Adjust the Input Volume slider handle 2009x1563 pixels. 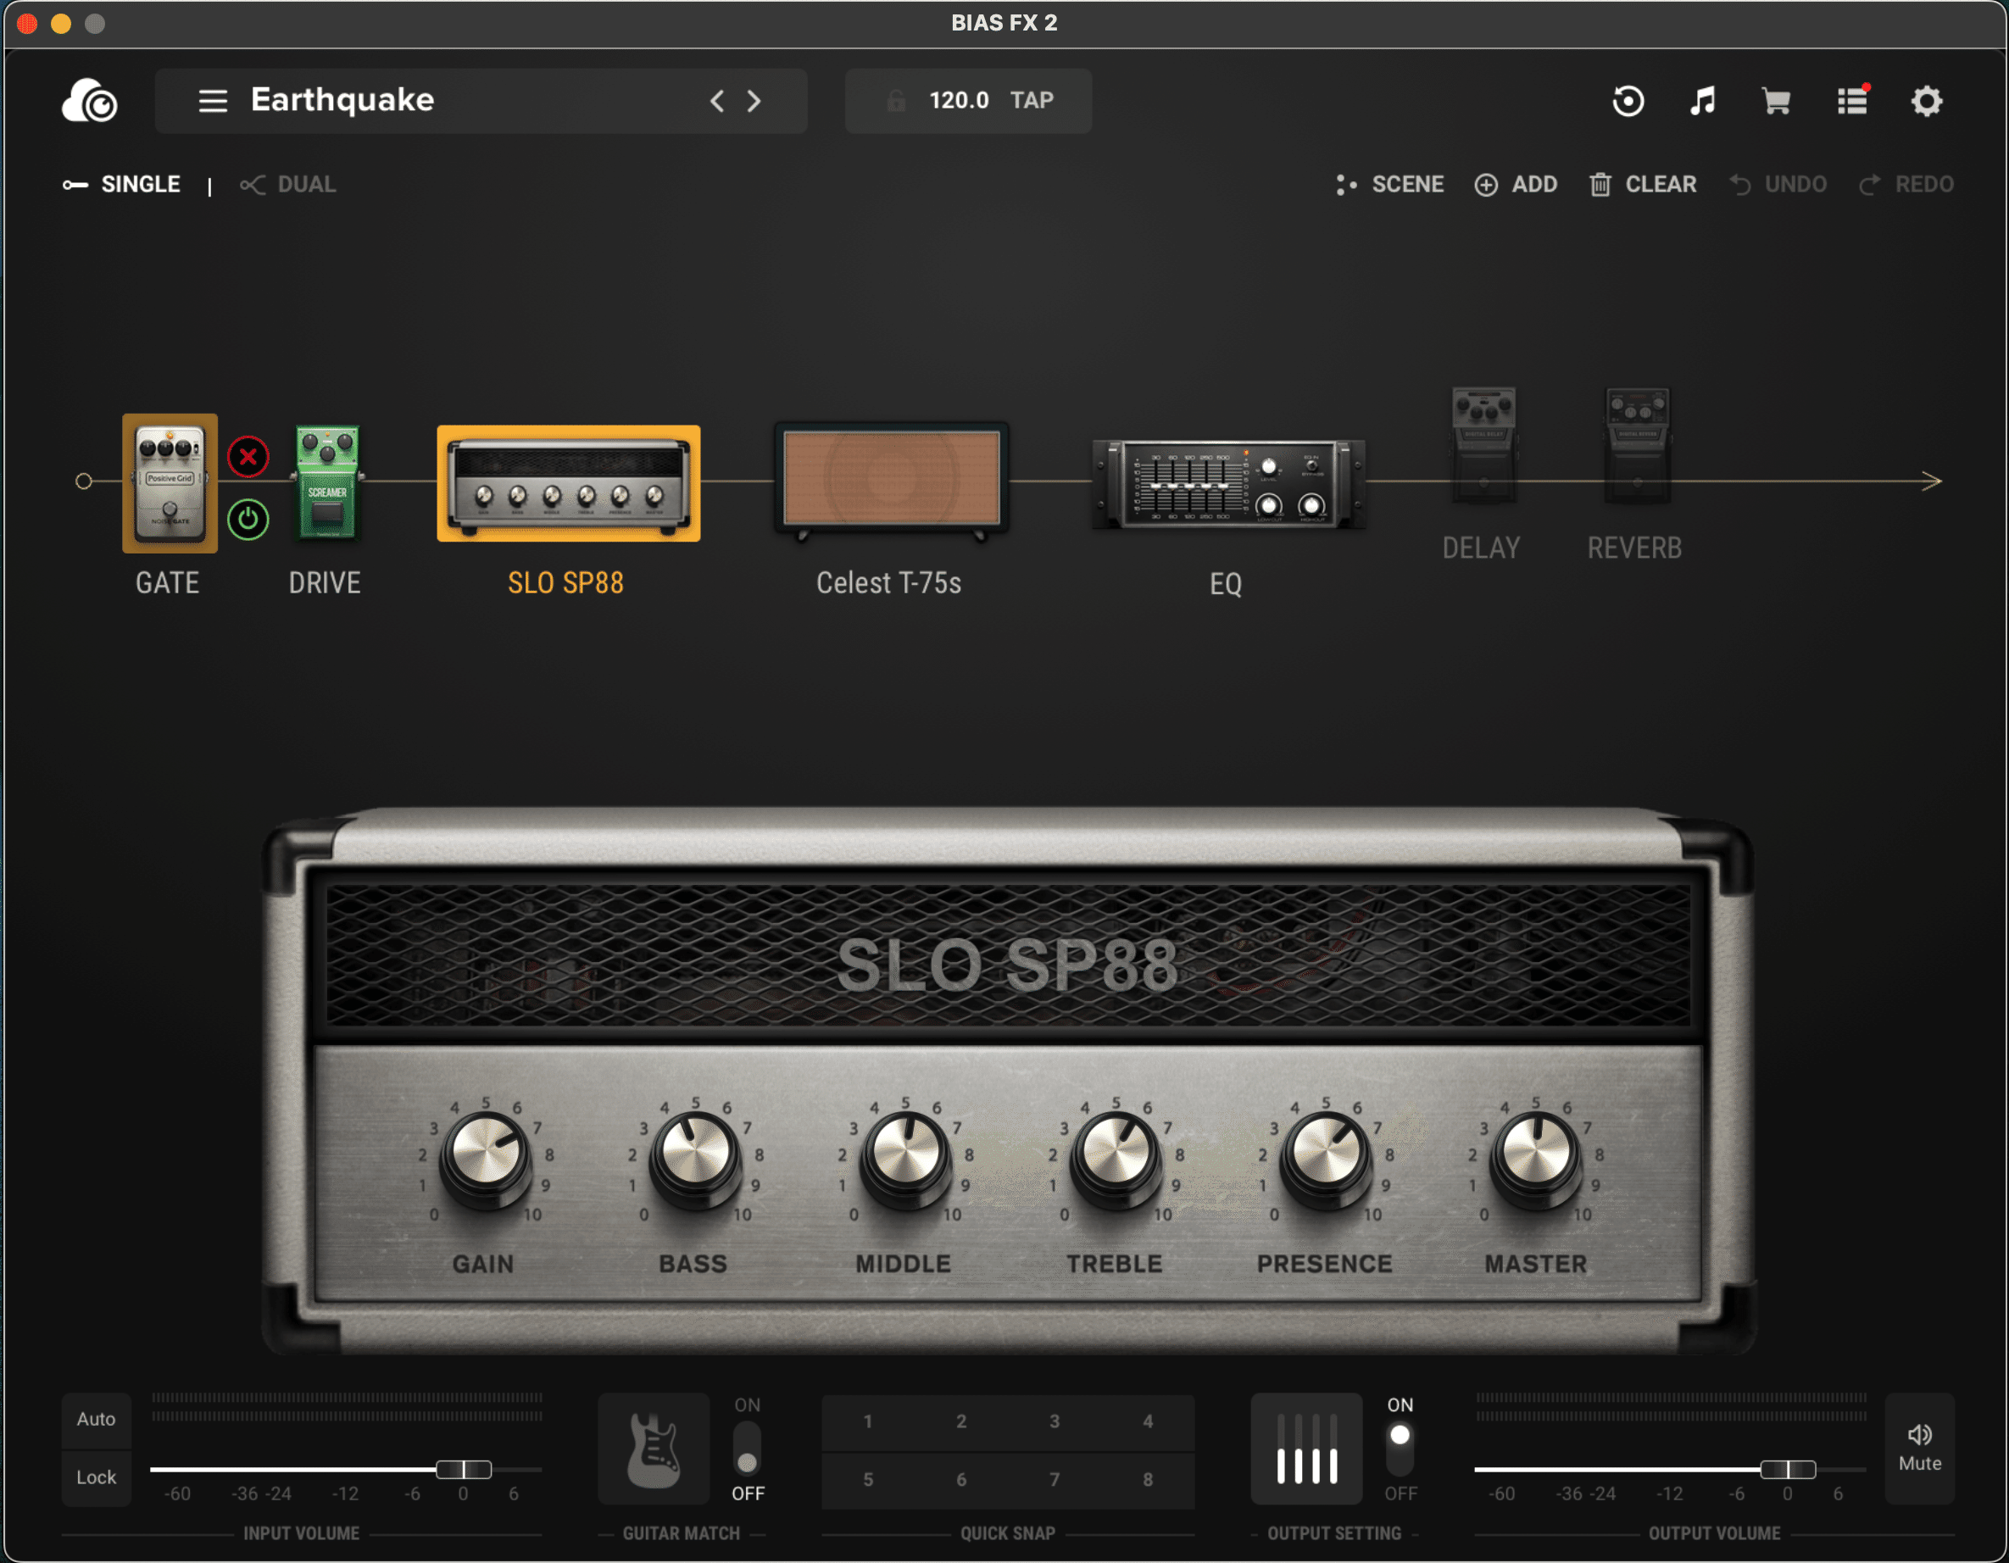click(465, 1468)
